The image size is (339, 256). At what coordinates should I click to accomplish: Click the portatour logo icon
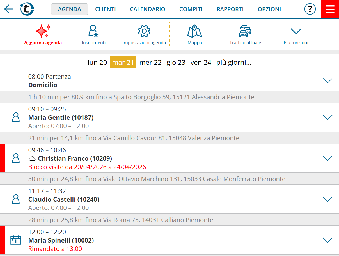[x=27, y=9]
